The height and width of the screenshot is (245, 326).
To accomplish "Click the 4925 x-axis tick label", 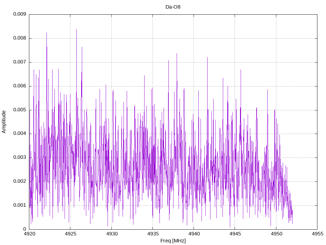I will pos(70,234).
